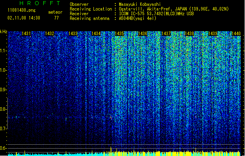Click the 1439 time marker
Viewport: 245px width, 156px height.
point(213,34)
